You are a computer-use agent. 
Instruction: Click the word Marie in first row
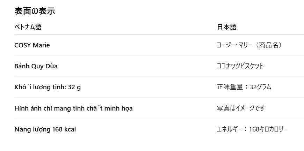tap(41, 45)
